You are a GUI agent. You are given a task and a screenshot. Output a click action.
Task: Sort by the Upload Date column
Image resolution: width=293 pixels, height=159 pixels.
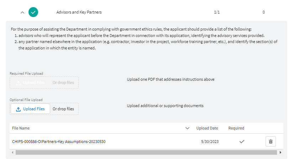207,128
